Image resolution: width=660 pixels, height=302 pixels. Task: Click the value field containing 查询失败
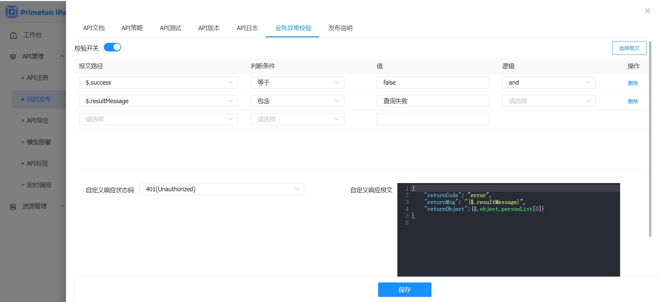pos(432,101)
